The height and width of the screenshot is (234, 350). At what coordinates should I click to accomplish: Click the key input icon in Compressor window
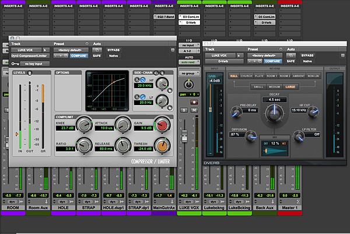(15, 64)
